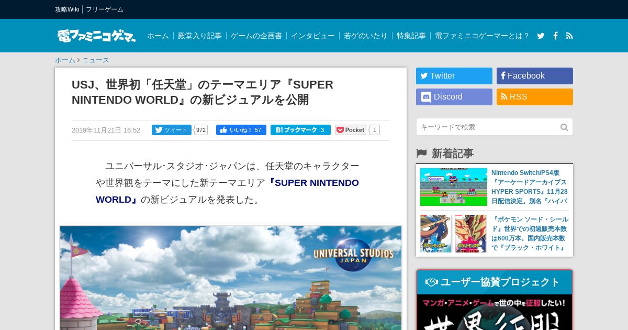Screen dimensions: 628x330
Task: Open the 攻略Wiki link
Action: pyautogui.click(x=67, y=9)
